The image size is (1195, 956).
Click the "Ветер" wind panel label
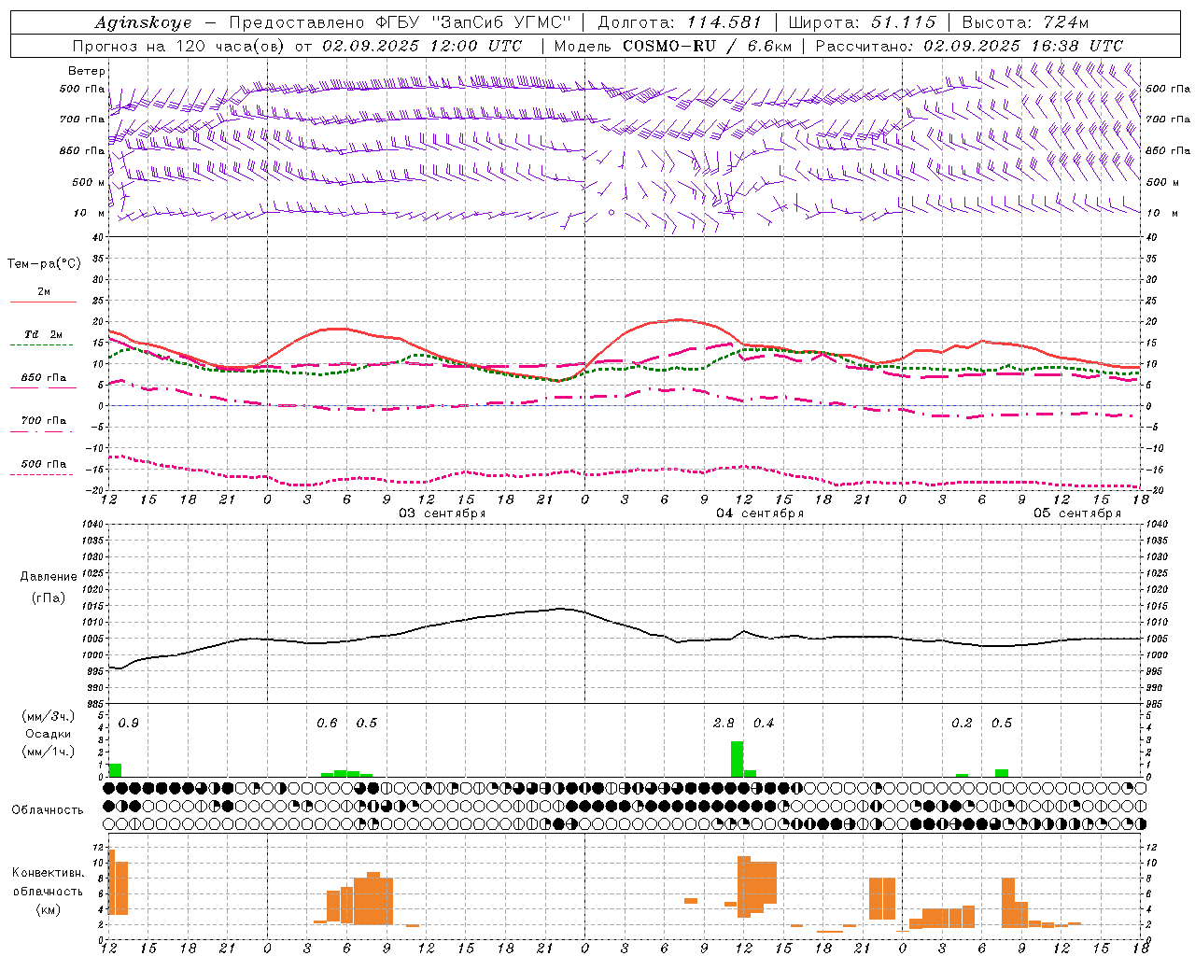click(x=87, y=71)
